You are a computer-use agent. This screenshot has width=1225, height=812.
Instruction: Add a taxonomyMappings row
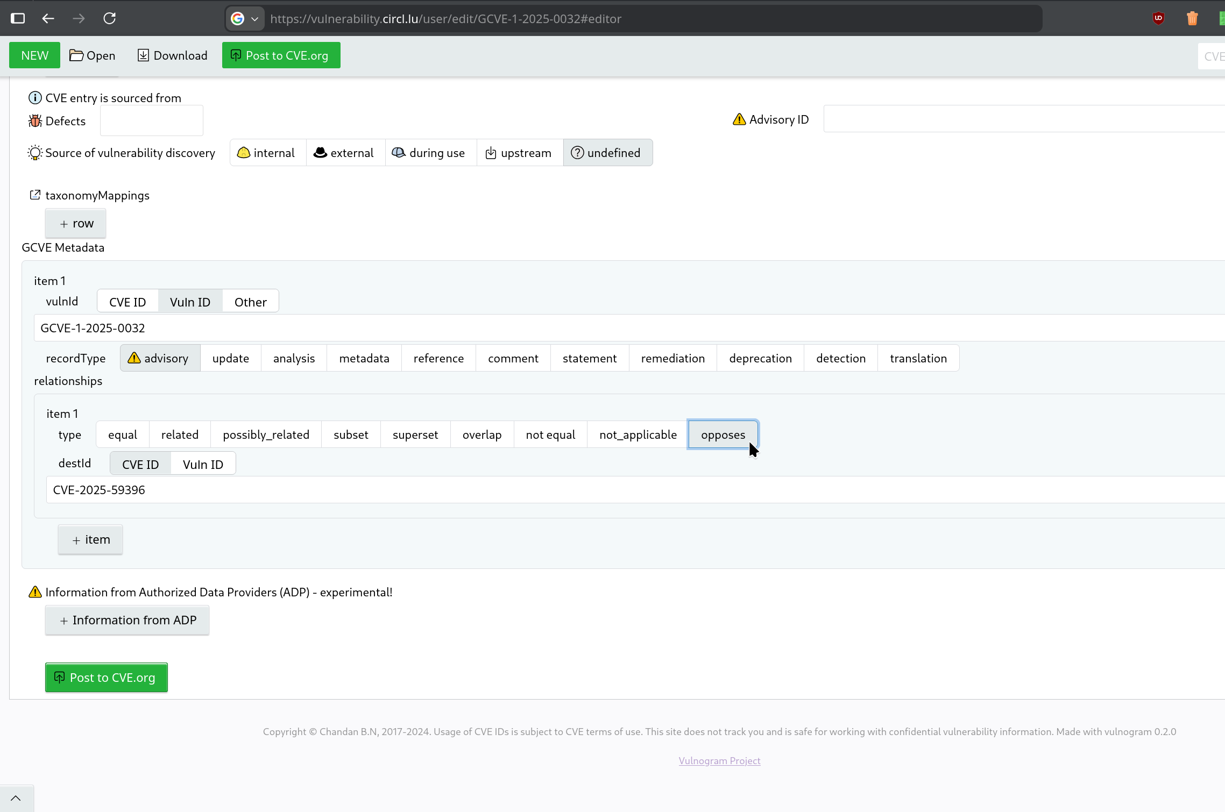(x=76, y=224)
